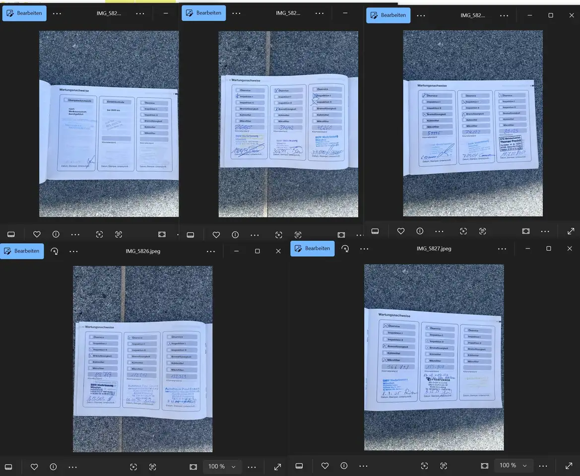
Task: Enter fullscreen in the top-right Photos window
Action: [571, 232]
